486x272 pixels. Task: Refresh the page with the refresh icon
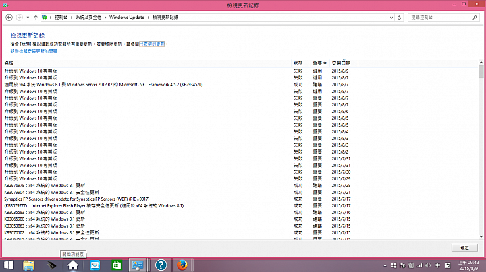coord(399,18)
